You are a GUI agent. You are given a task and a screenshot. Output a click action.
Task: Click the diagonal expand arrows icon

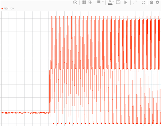point(135,2)
